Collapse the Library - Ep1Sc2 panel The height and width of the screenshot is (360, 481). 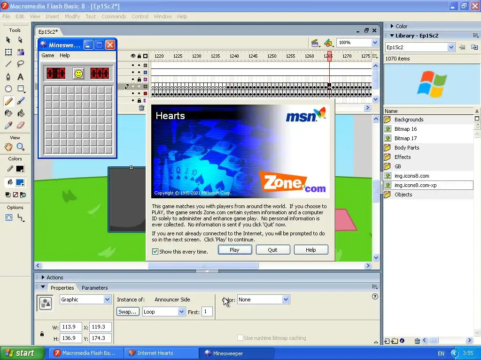[392, 36]
